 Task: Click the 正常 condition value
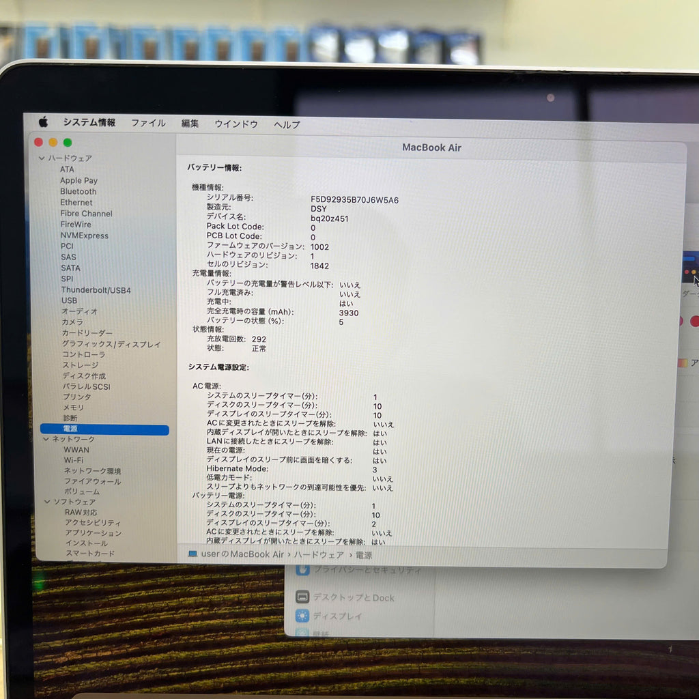coord(259,349)
